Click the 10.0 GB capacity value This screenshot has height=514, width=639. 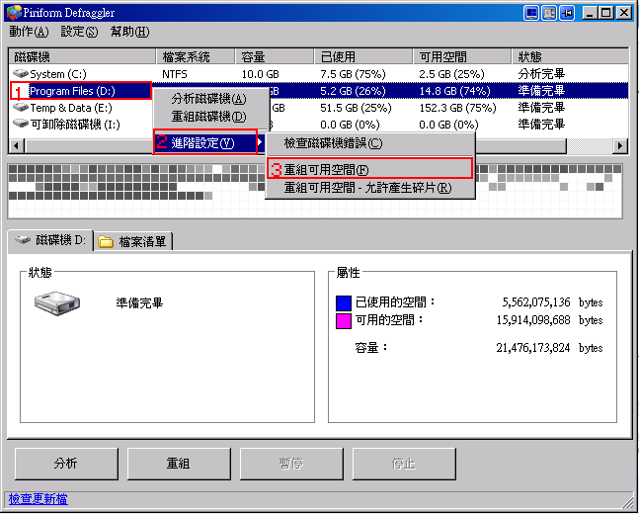click(260, 74)
